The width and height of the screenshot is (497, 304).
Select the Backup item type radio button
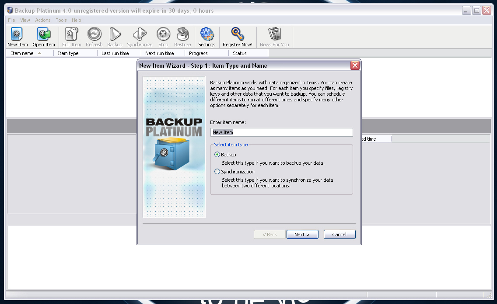(x=217, y=155)
